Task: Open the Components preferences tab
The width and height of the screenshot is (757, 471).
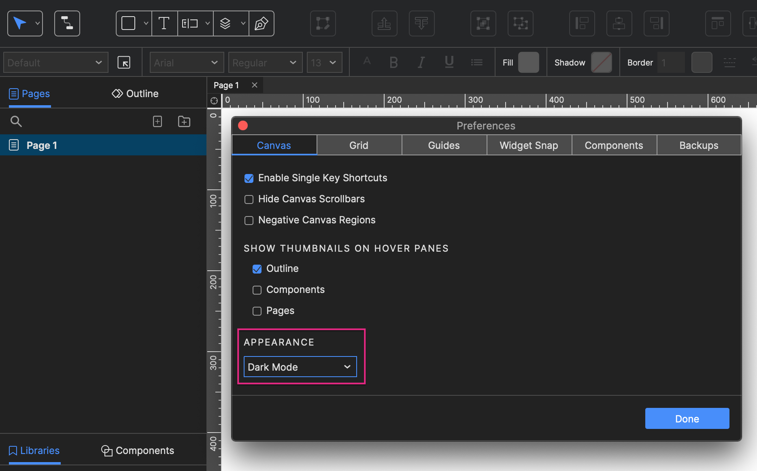Action: (614, 145)
